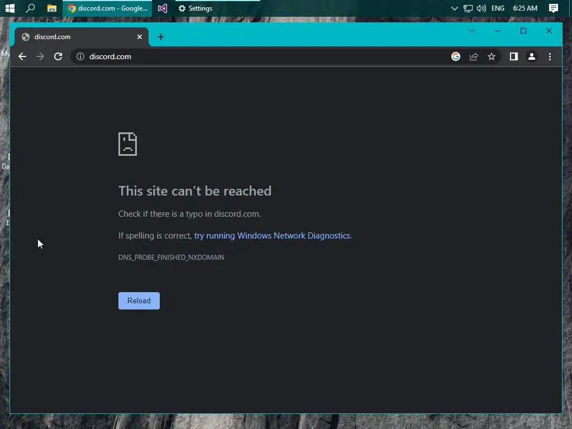
Task: View site information icon beside discord.com
Action: [80, 56]
